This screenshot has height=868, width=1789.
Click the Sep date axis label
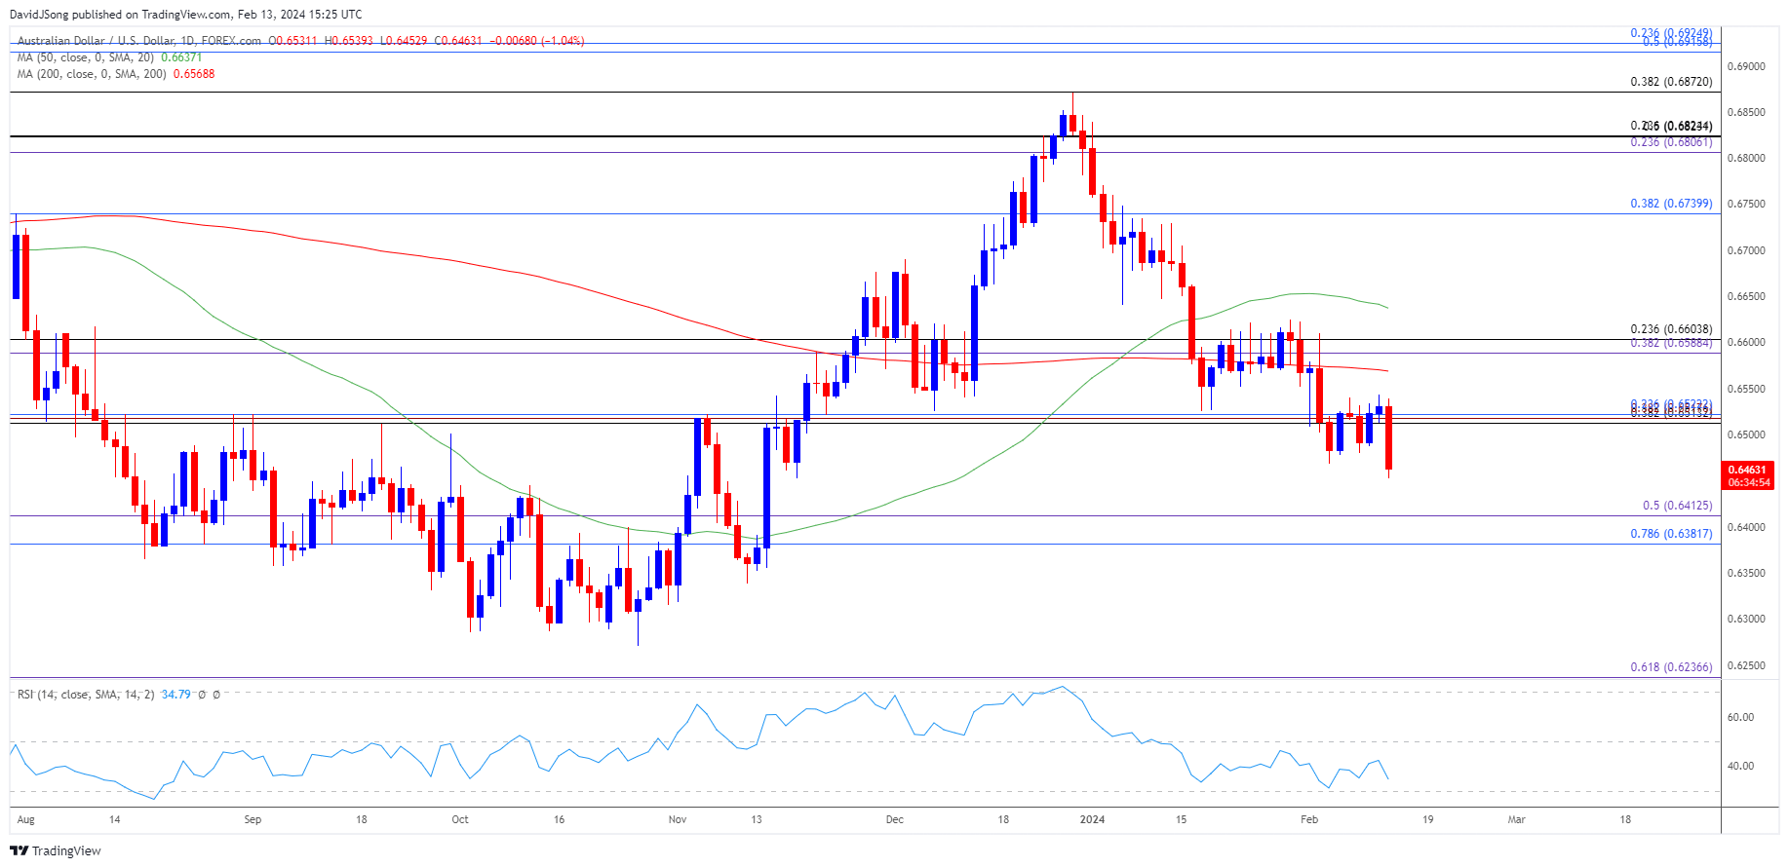coord(253,819)
